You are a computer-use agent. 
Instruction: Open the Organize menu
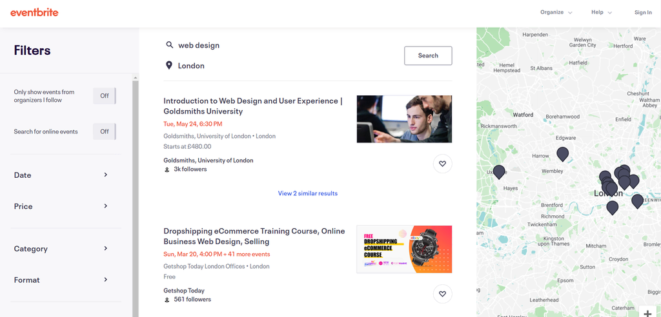coord(556,12)
